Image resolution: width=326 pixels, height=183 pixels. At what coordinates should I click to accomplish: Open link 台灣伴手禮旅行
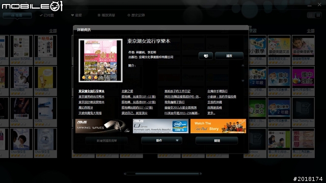pos(218,91)
